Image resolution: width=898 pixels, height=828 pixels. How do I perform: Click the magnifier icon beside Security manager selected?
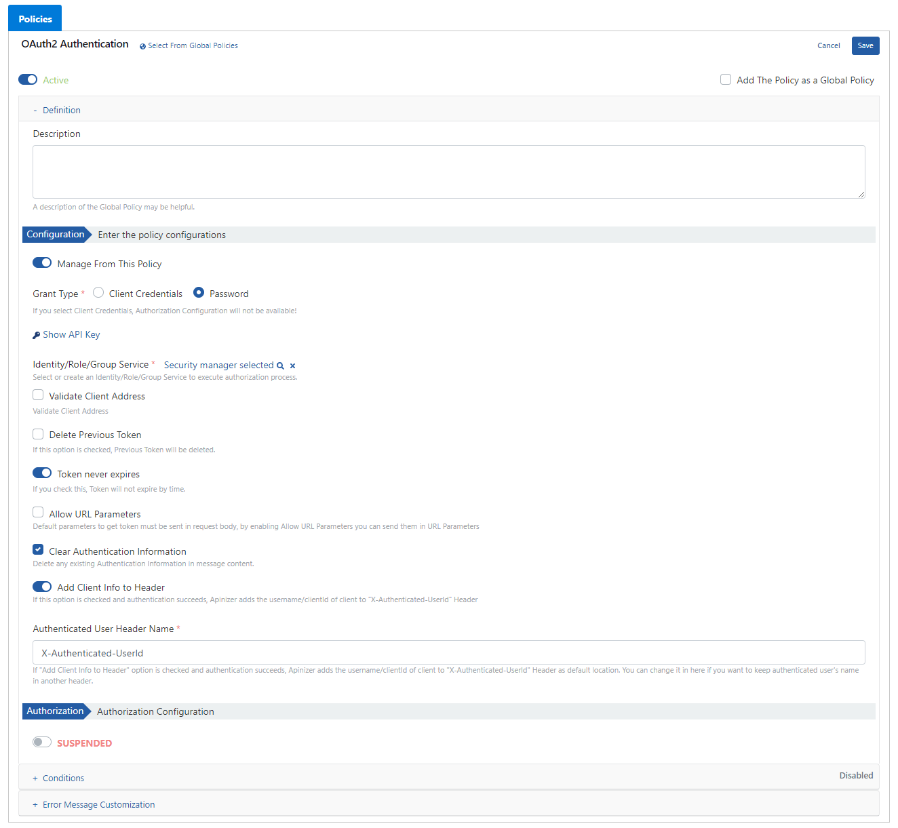pyautogui.click(x=280, y=366)
